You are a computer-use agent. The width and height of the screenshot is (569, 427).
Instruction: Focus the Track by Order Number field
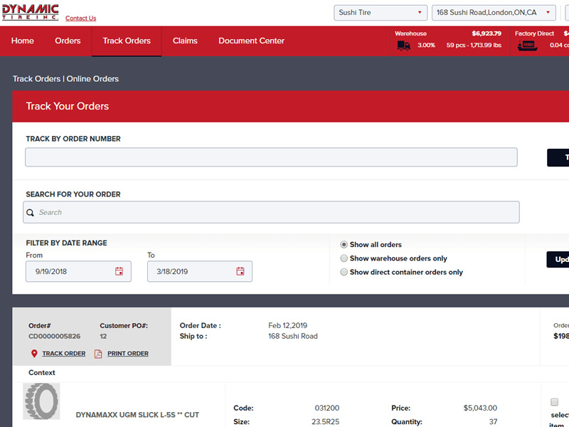click(271, 157)
